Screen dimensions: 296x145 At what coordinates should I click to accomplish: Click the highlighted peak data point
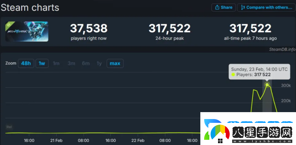click(267, 84)
